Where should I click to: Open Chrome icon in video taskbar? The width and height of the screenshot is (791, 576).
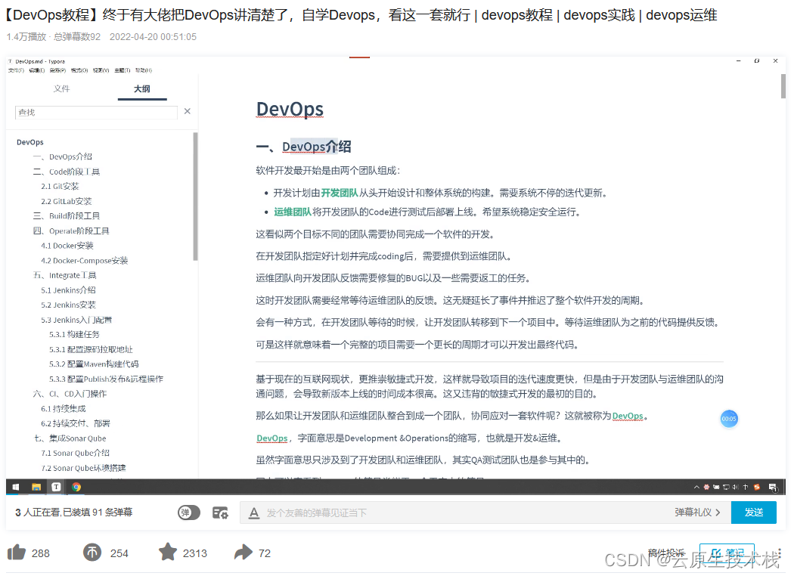click(76, 487)
